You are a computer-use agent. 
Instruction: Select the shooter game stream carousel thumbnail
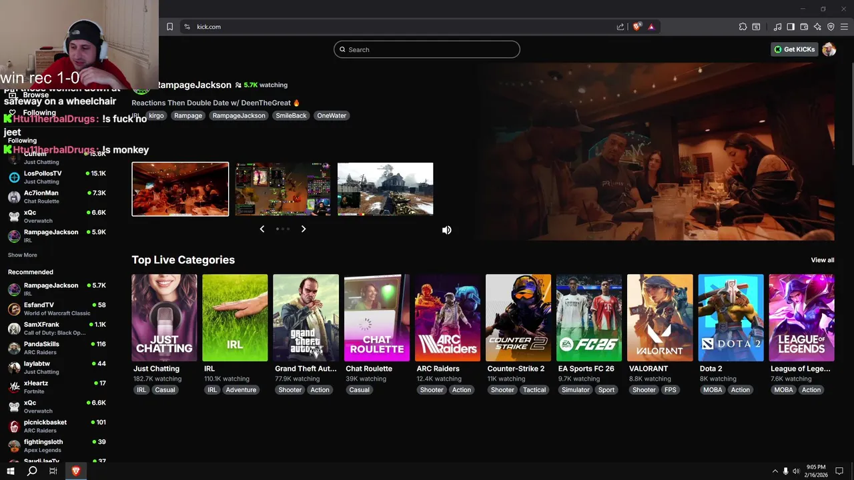click(385, 189)
